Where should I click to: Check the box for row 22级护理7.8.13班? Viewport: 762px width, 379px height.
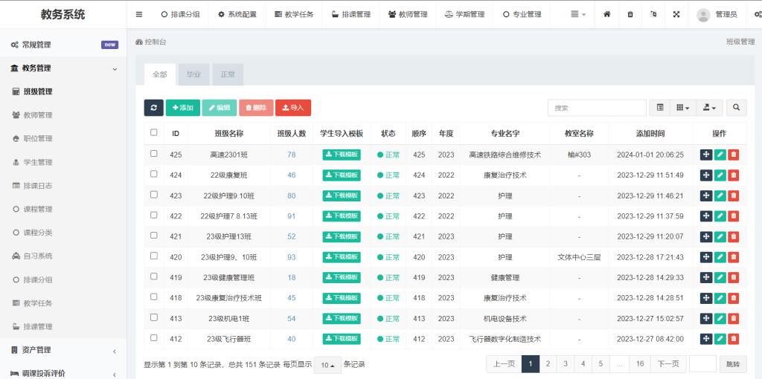tap(154, 215)
